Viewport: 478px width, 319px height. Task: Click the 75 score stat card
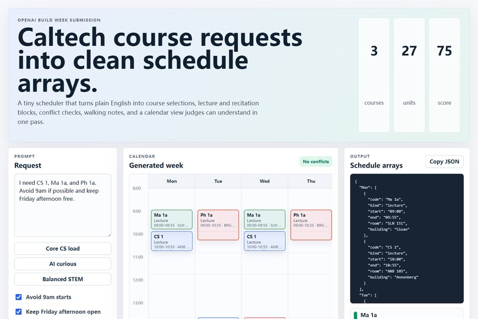pyautogui.click(x=444, y=75)
